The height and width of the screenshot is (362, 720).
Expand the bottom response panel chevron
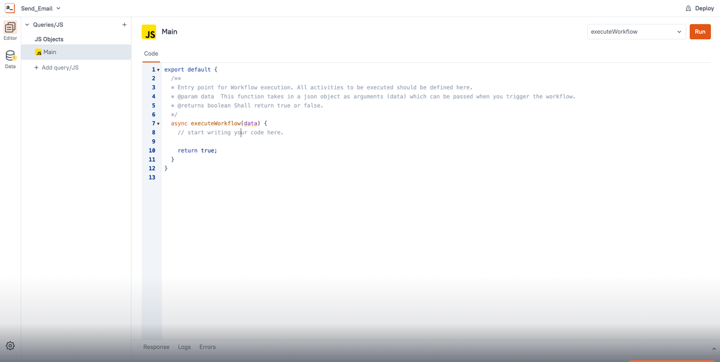click(713, 348)
